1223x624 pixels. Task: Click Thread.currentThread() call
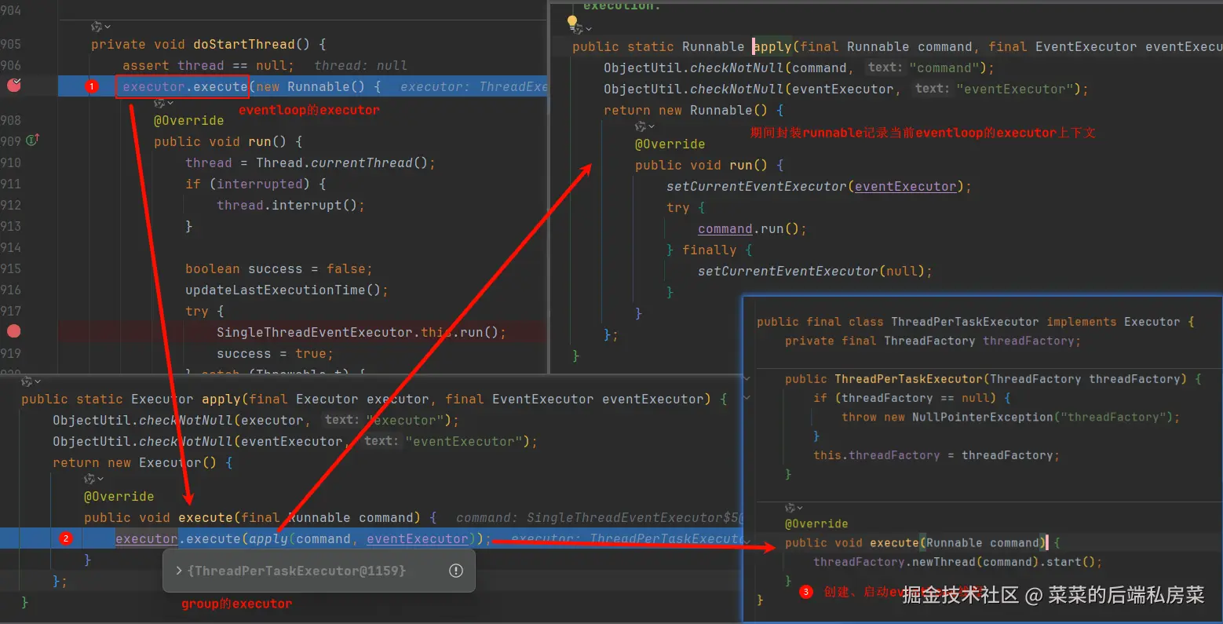341,162
